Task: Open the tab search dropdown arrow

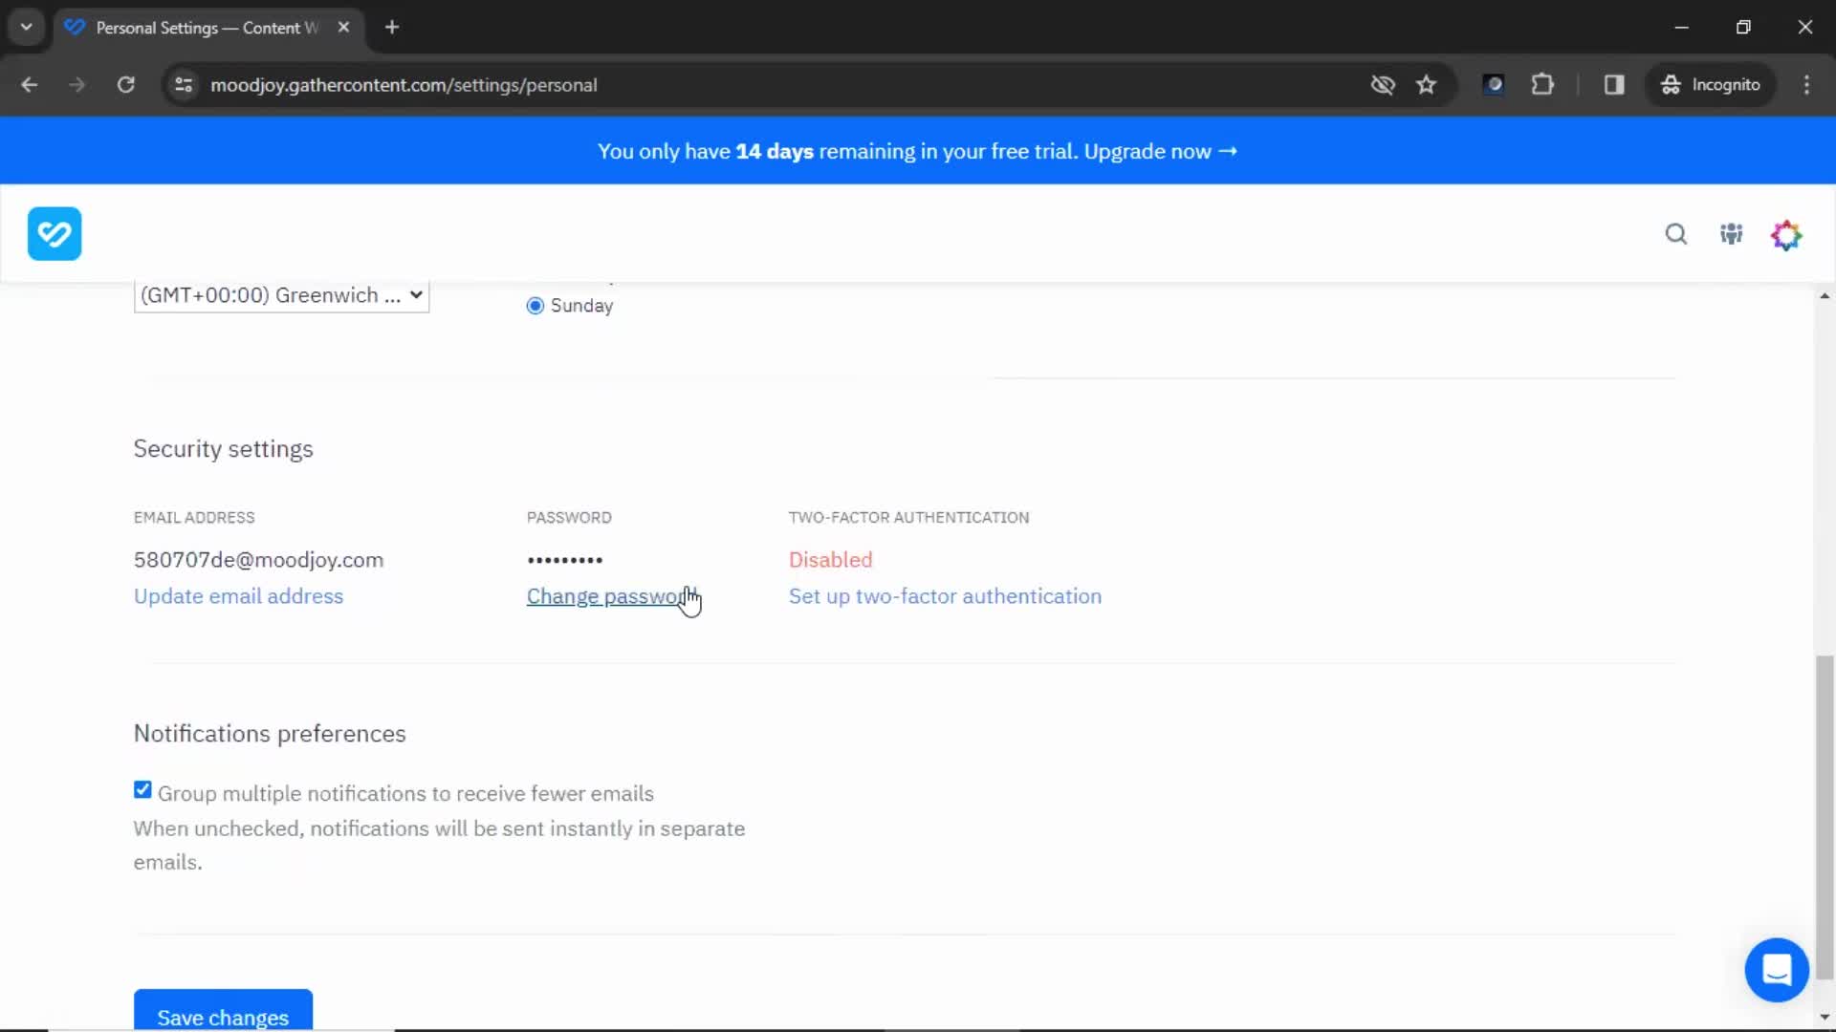Action: (27, 28)
